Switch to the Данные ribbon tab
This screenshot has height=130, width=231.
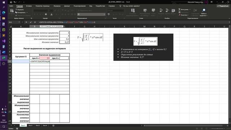tap(67, 6)
